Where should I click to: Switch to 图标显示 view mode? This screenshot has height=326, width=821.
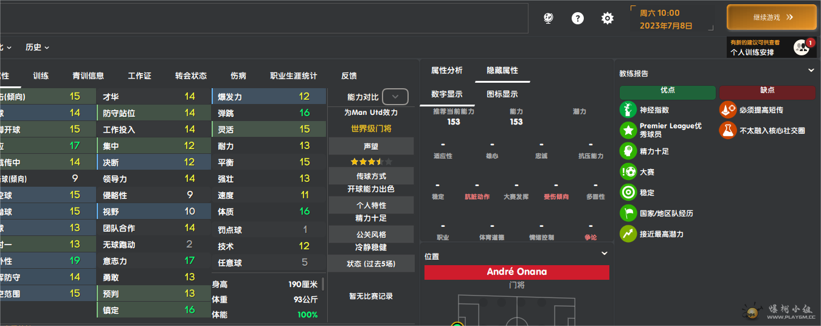click(x=502, y=94)
